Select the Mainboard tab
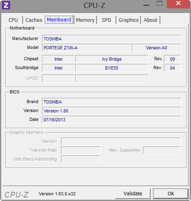Screen dimensions: 191x201 click(59, 20)
